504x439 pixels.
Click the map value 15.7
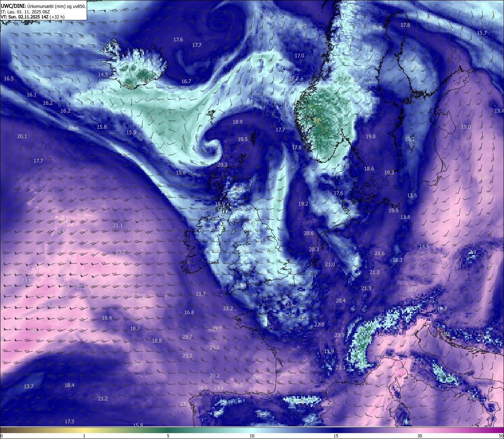(x=482, y=33)
